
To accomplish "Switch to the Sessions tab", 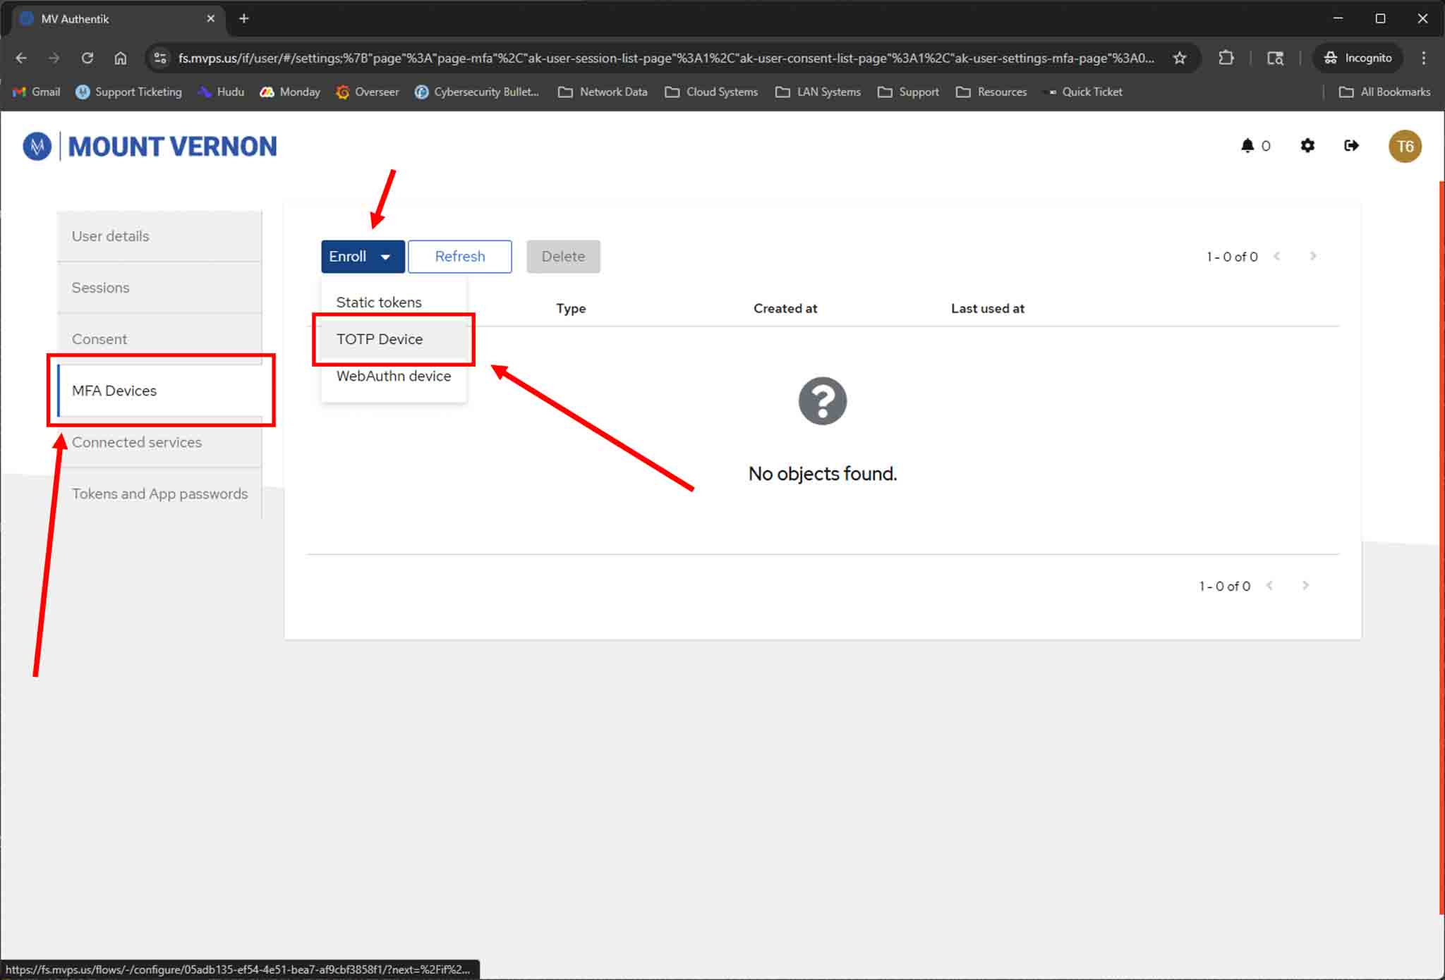I will (x=101, y=288).
